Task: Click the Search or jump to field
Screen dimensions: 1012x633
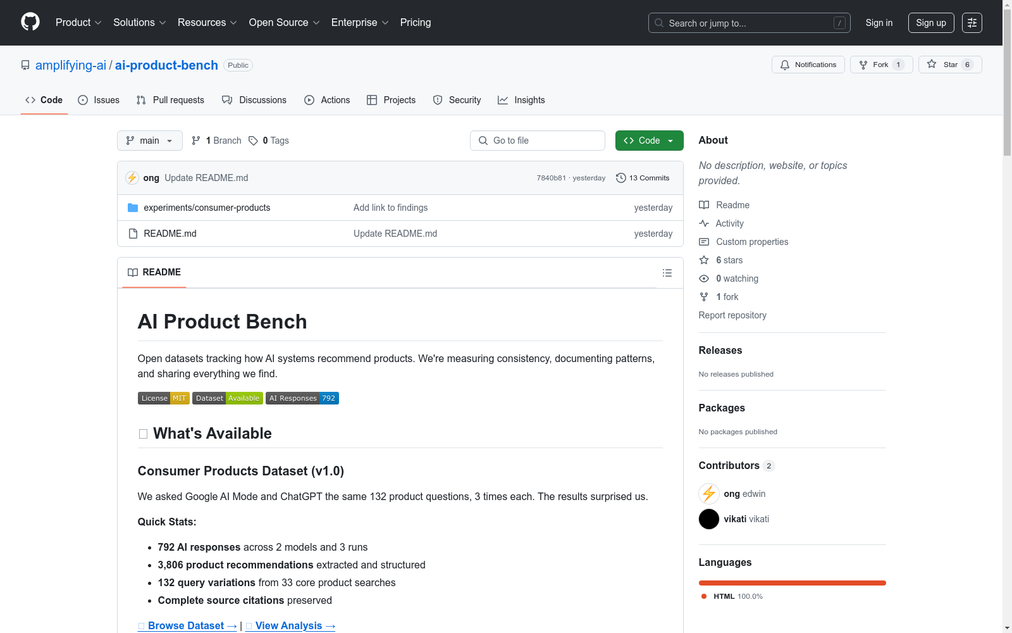Action: pos(750,23)
